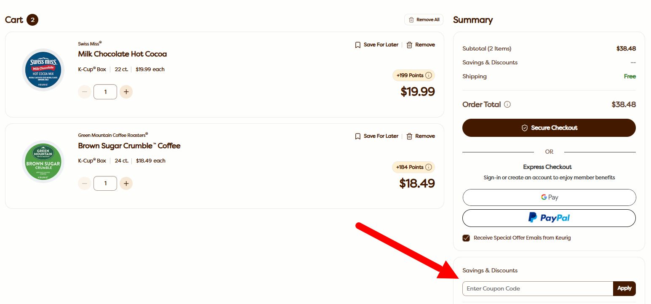Save Brown Sugar Crumble Coffee for later
This screenshot has width=651, height=304.
point(376,136)
